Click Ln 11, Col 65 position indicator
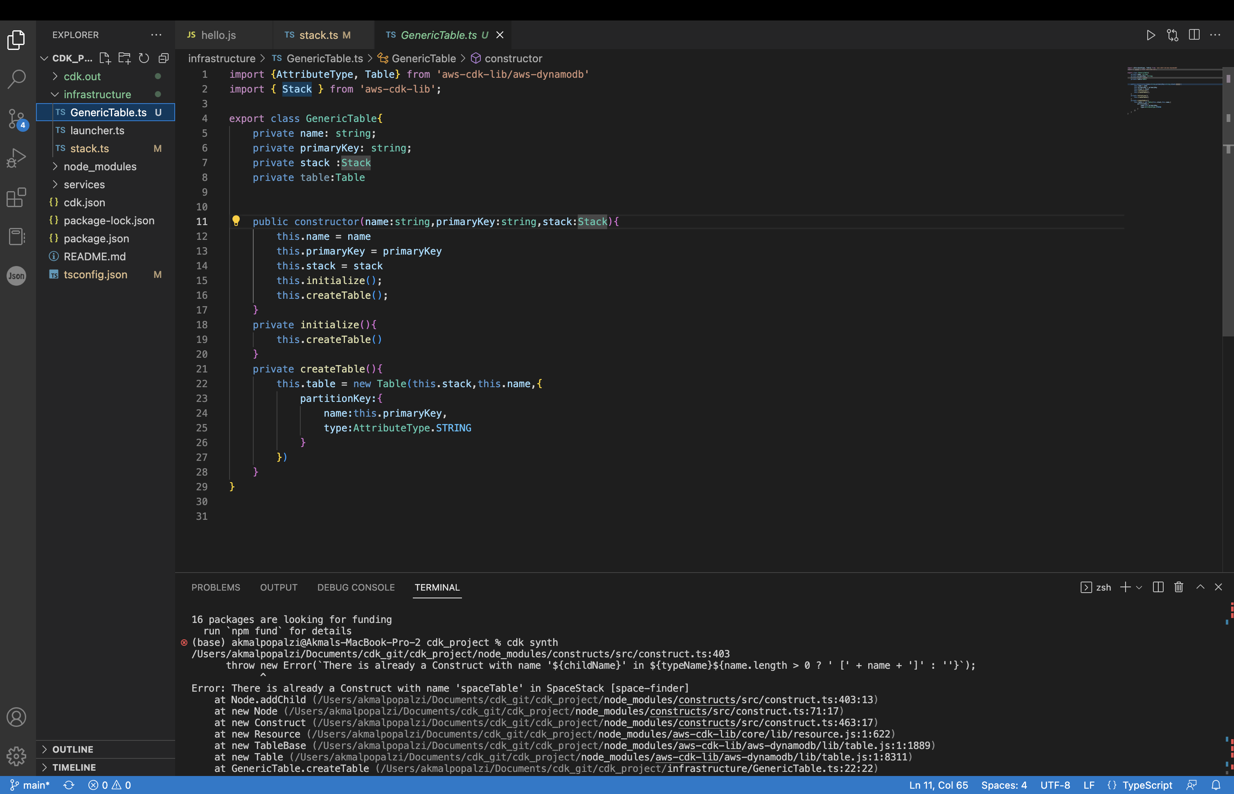 939,785
